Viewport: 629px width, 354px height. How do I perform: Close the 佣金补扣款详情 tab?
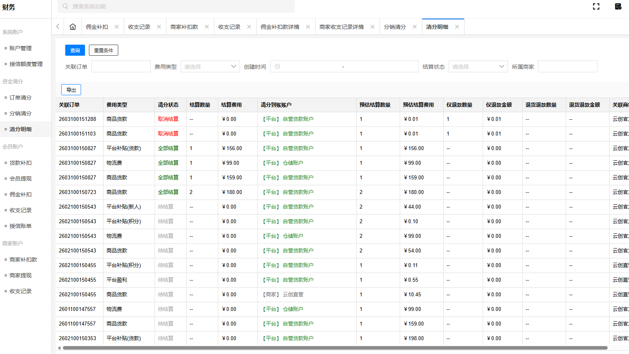pyautogui.click(x=308, y=27)
